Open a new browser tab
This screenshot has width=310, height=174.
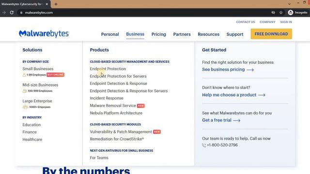tap(56, 4)
